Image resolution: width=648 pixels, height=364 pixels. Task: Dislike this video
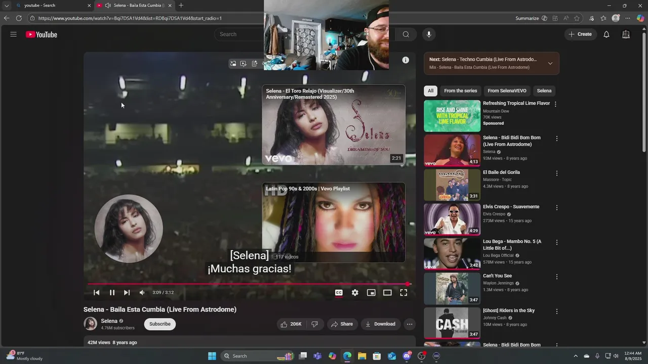[314, 324]
